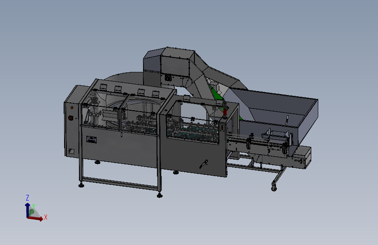This screenshot has width=378, height=245.
Task: Pick the nameplate on the front lower panel
Action: tap(92, 140)
